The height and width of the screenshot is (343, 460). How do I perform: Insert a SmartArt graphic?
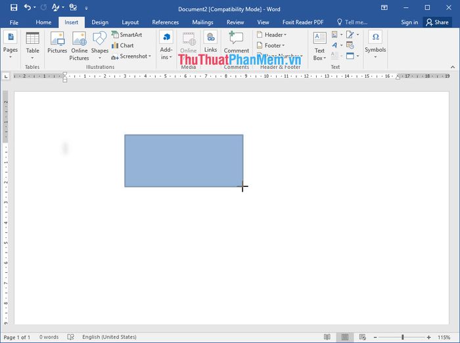[126, 35]
